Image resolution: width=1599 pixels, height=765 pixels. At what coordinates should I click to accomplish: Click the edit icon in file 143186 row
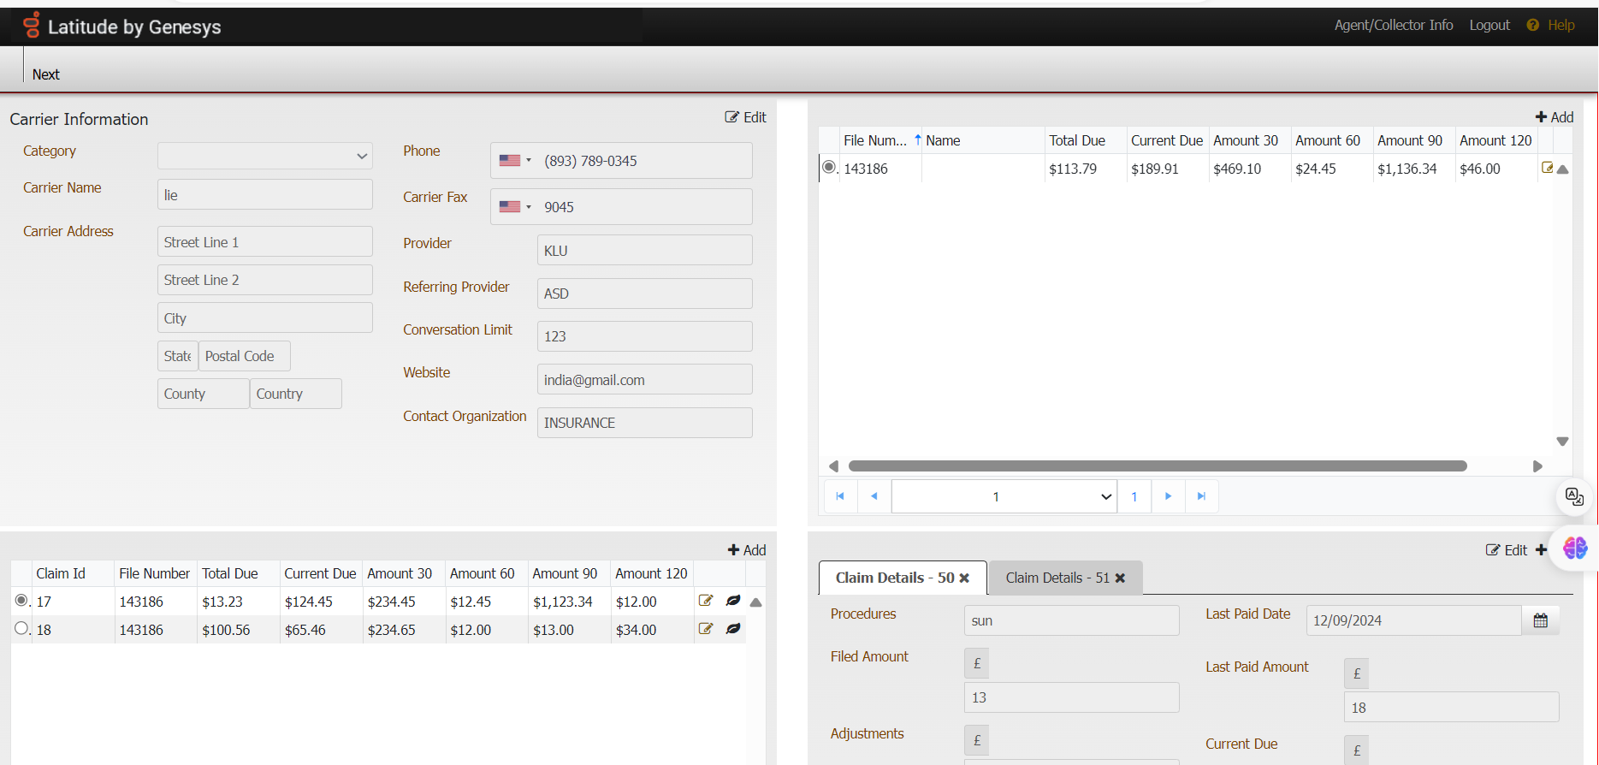point(1547,168)
